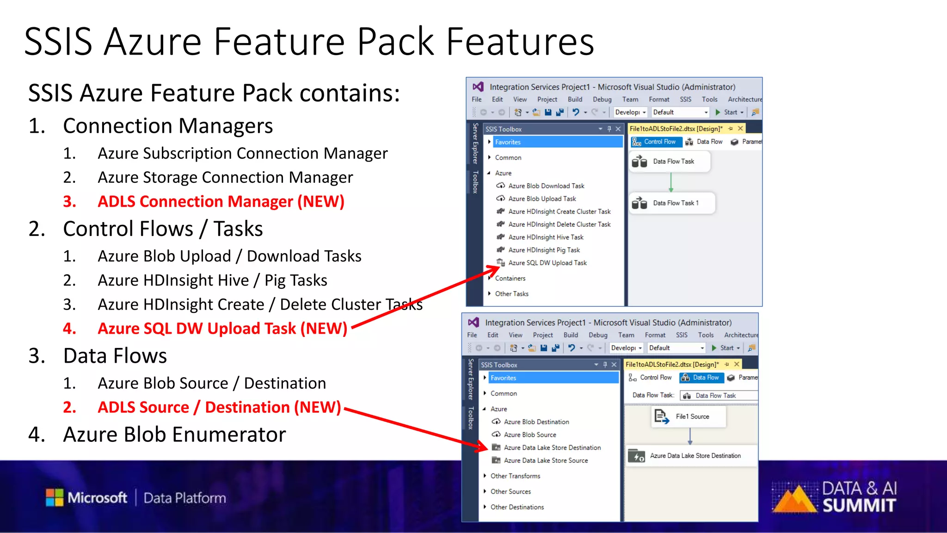Open Team menu in upper Visual Studio window
Screen dimensions: 947x533
(630, 99)
